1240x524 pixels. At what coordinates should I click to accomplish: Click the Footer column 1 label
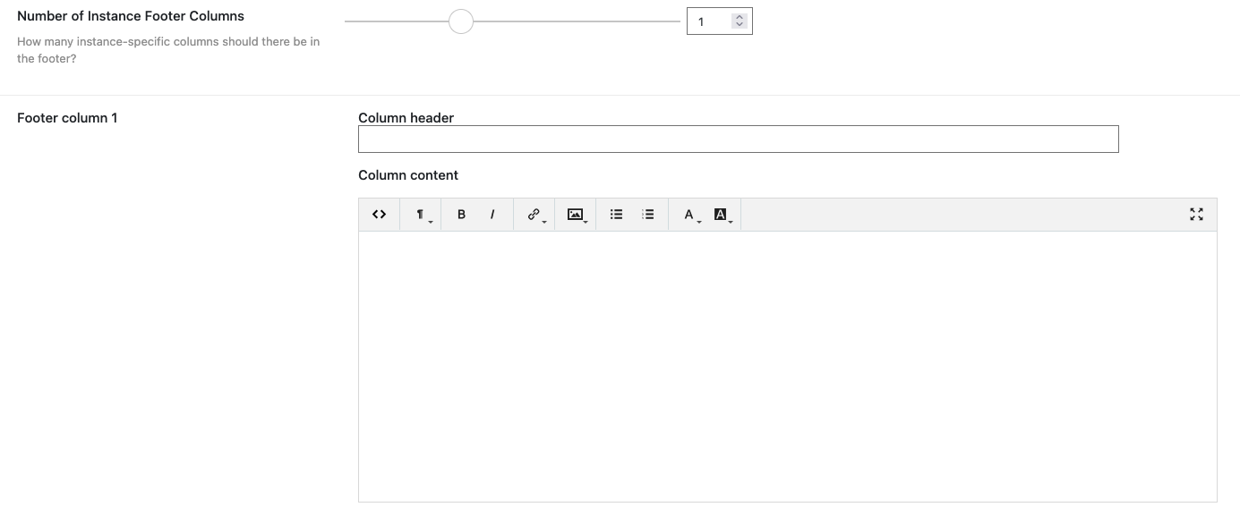[x=66, y=117]
